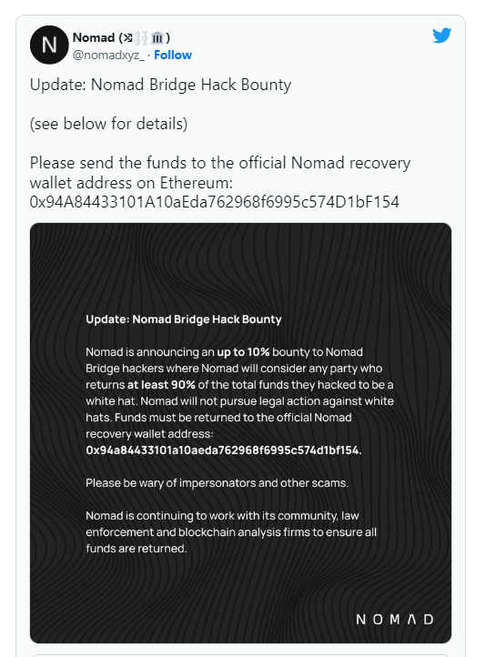This screenshot has height=657, width=486.
Task: Click the tweet line 'Update: Nomad Bridge Hack Bounty'
Action: click(x=160, y=85)
